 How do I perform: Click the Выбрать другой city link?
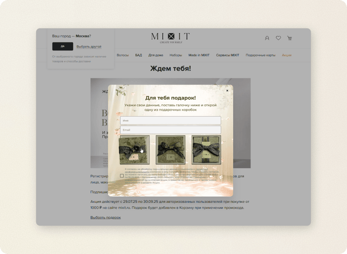[x=89, y=46]
